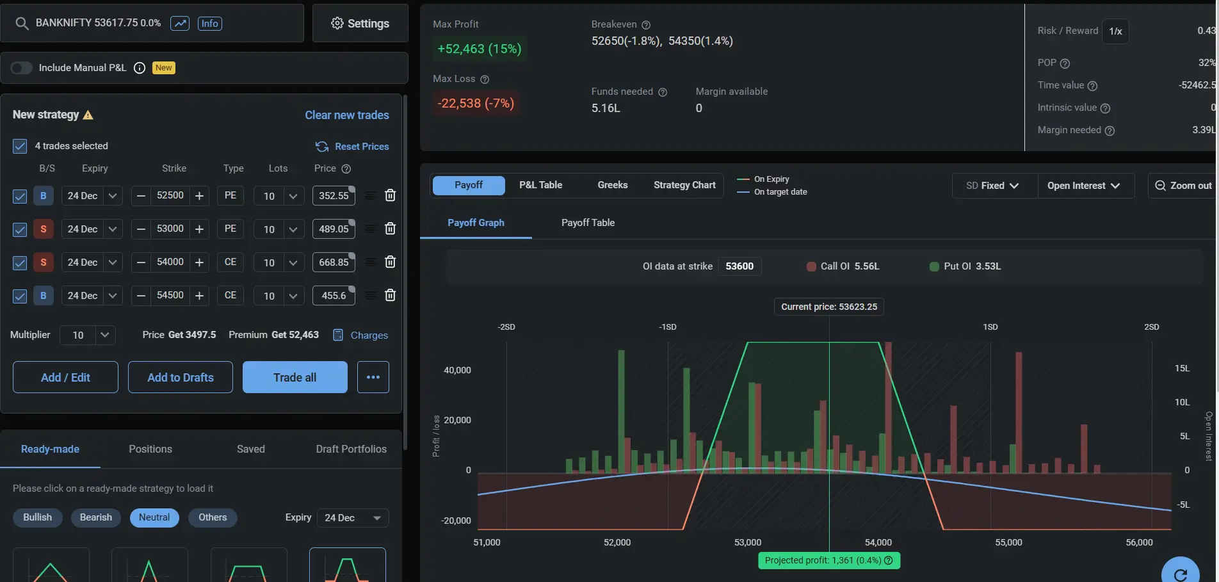Click the warning triangle next to New strategy
This screenshot has width=1219, height=582.
tap(88, 115)
